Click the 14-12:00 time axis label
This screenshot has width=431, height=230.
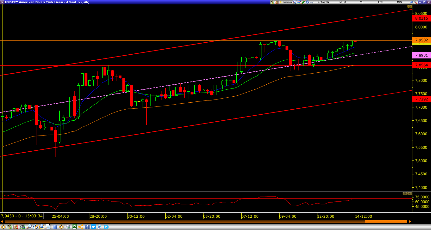point(363,216)
